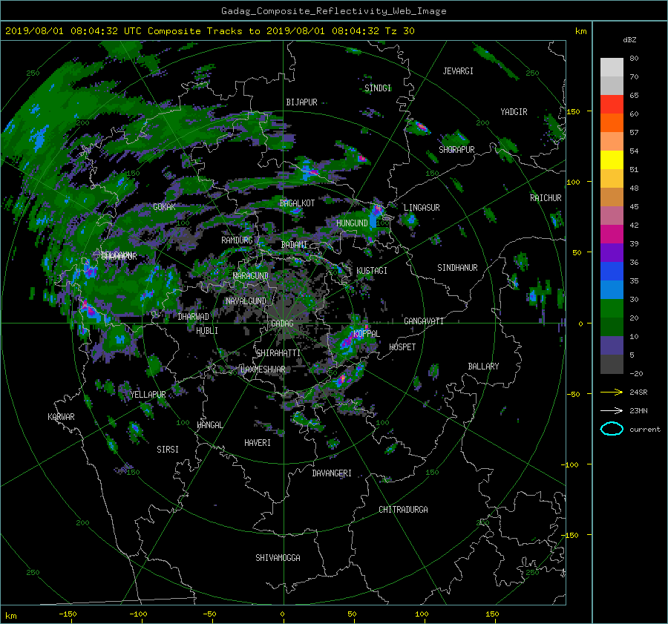Image resolution: width=668 pixels, height=624 pixels.
Task: Click the SHIVAMOGGA city label
Action: (278, 557)
